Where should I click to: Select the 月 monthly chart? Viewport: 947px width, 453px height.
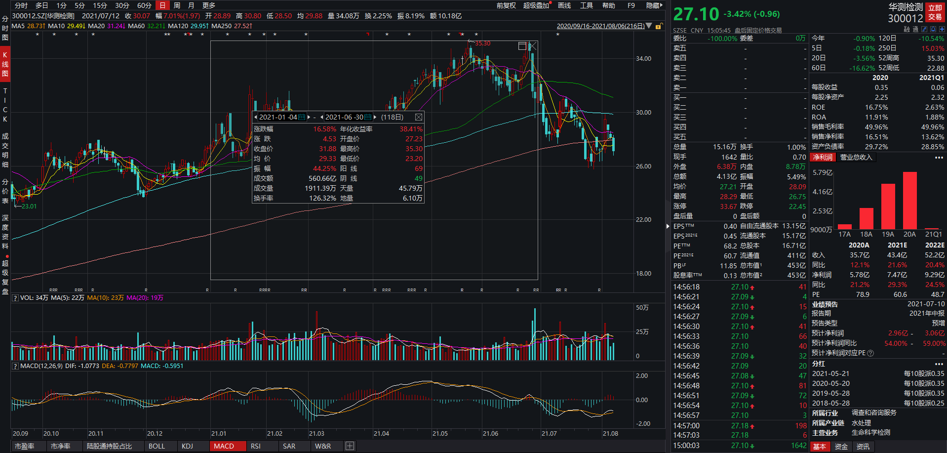191,5
